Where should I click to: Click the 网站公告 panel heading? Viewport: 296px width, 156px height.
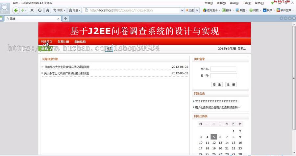point(199,93)
